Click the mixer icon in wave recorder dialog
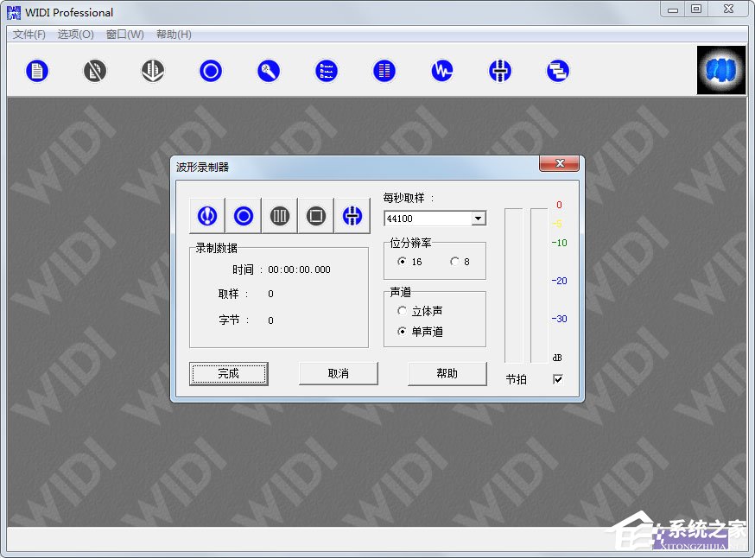The height and width of the screenshot is (558, 755). click(x=352, y=216)
